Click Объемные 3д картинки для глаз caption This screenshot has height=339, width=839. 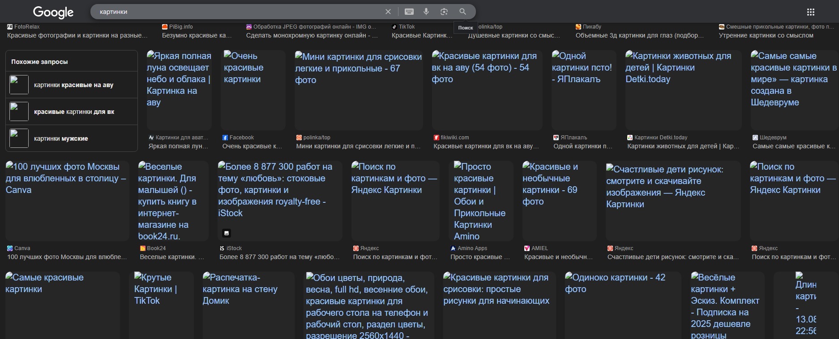[x=640, y=35]
